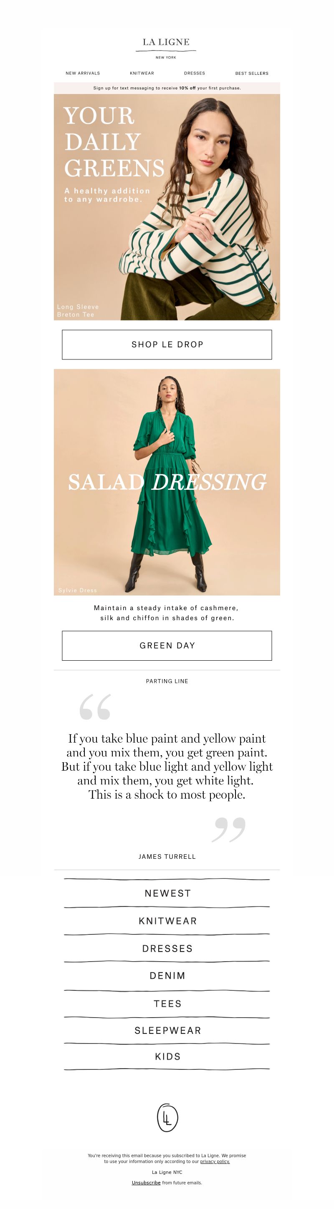Open the Salad Dressing Sylvie Dress image

[x=167, y=482]
